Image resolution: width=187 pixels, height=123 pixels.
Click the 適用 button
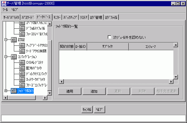point(70,91)
